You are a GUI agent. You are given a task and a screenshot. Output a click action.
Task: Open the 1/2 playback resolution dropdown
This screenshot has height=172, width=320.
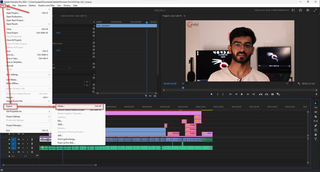290,84
